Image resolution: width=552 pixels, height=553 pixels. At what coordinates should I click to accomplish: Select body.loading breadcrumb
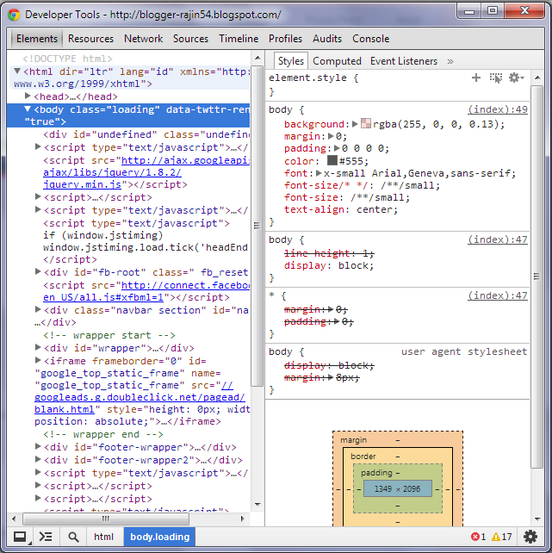(x=159, y=537)
